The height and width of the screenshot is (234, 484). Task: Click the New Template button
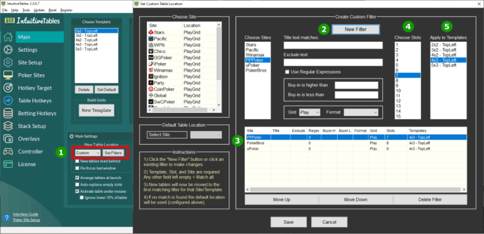pyautogui.click(x=96, y=110)
